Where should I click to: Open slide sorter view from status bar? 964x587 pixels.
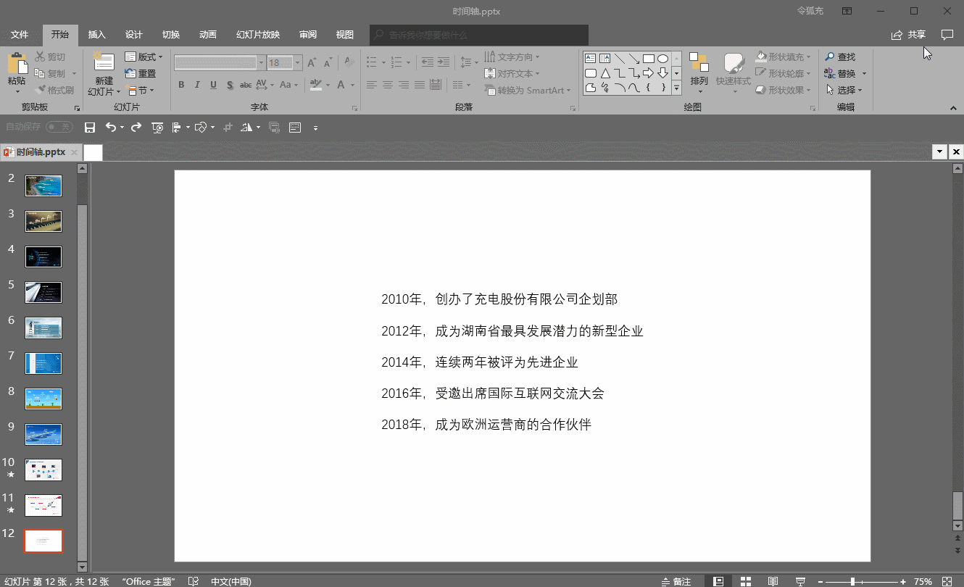745,581
